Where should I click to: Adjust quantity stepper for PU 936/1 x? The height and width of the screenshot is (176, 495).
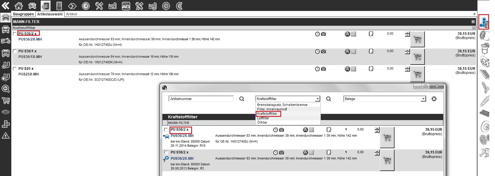pyautogui.click(x=407, y=52)
